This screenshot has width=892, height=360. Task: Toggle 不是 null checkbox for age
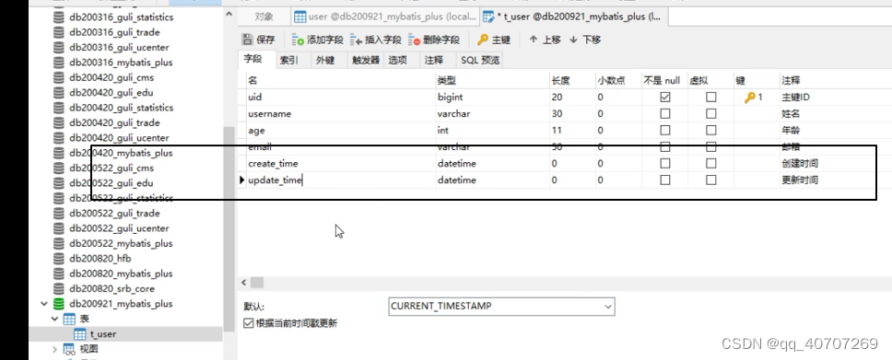[665, 130]
